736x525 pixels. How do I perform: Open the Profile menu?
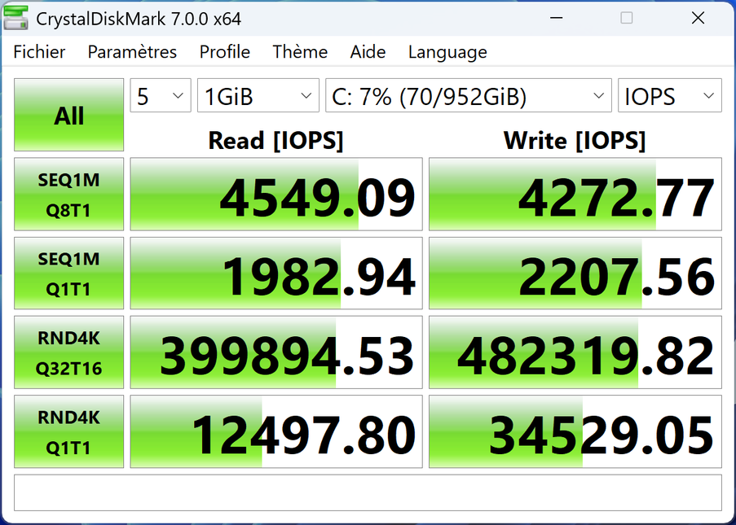pyautogui.click(x=224, y=51)
